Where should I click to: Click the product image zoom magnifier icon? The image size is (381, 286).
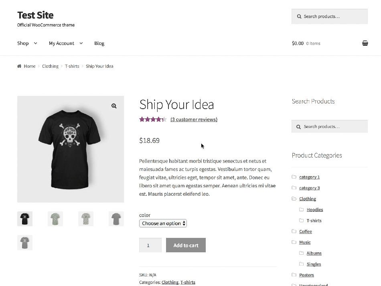click(114, 106)
